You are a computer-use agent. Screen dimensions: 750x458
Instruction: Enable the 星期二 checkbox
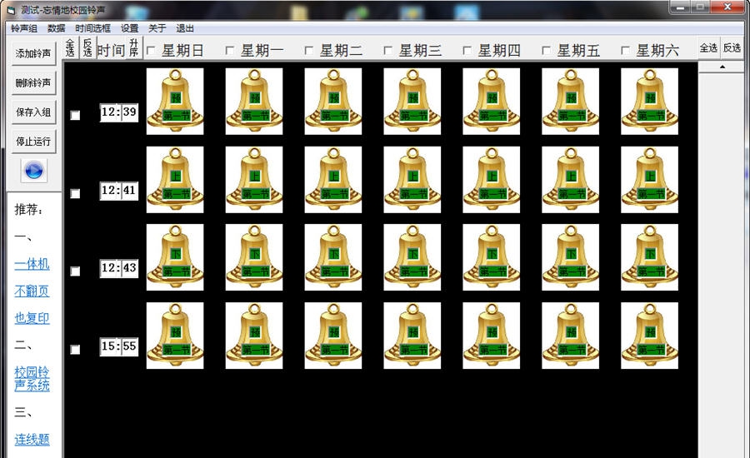pyautogui.click(x=309, y=50)
